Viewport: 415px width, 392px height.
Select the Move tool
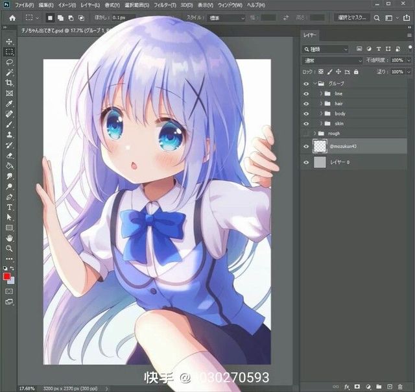click(x=9, y=42)
